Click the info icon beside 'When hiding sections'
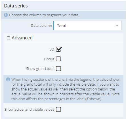 [8, 79]
